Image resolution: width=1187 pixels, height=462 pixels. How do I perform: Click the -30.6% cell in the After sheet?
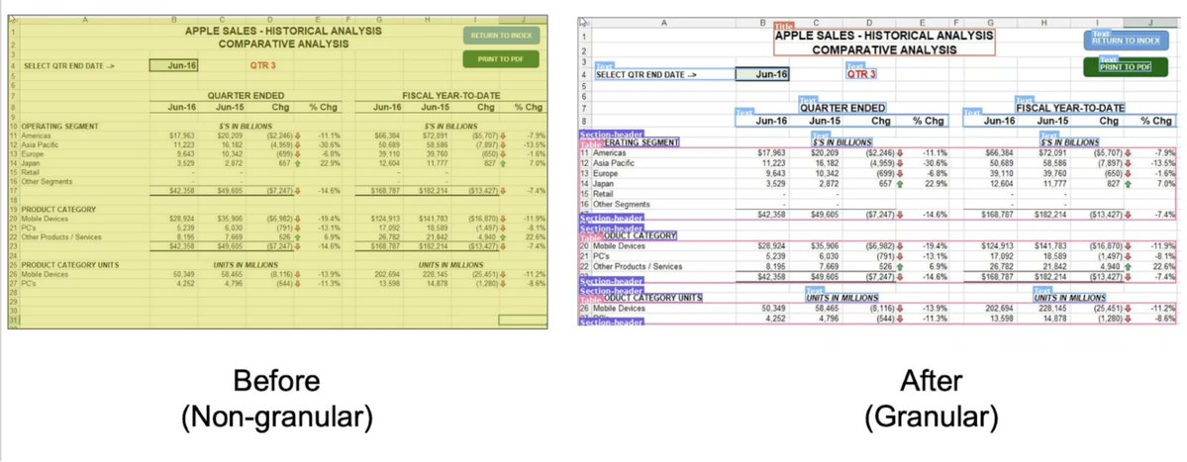[934, 162]
